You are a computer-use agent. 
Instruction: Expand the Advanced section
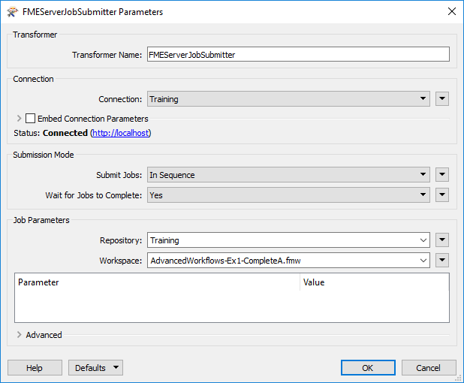click(20, 335)
